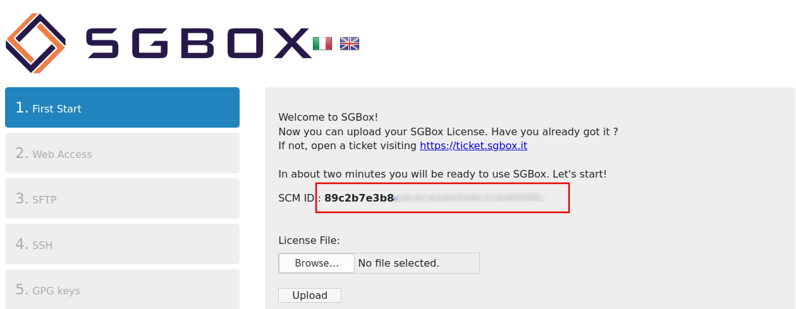Image resolution: width=796 pixels, height=309 pixels.
Task: Click the 'Now you can upload' sentence
Action: tap(448, 131)
